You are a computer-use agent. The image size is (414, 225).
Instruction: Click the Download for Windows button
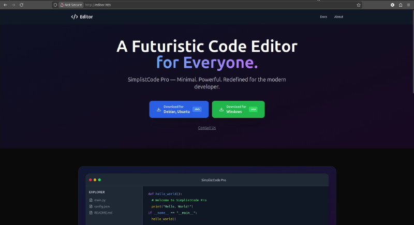(238, 109)
